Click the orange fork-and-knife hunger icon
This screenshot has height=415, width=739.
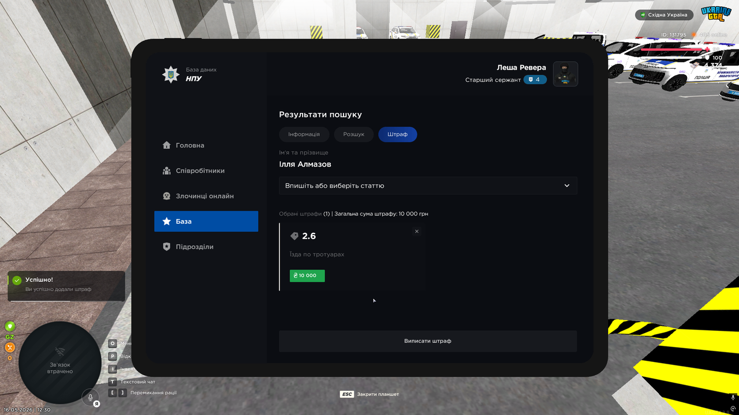[x=10, y=348]
